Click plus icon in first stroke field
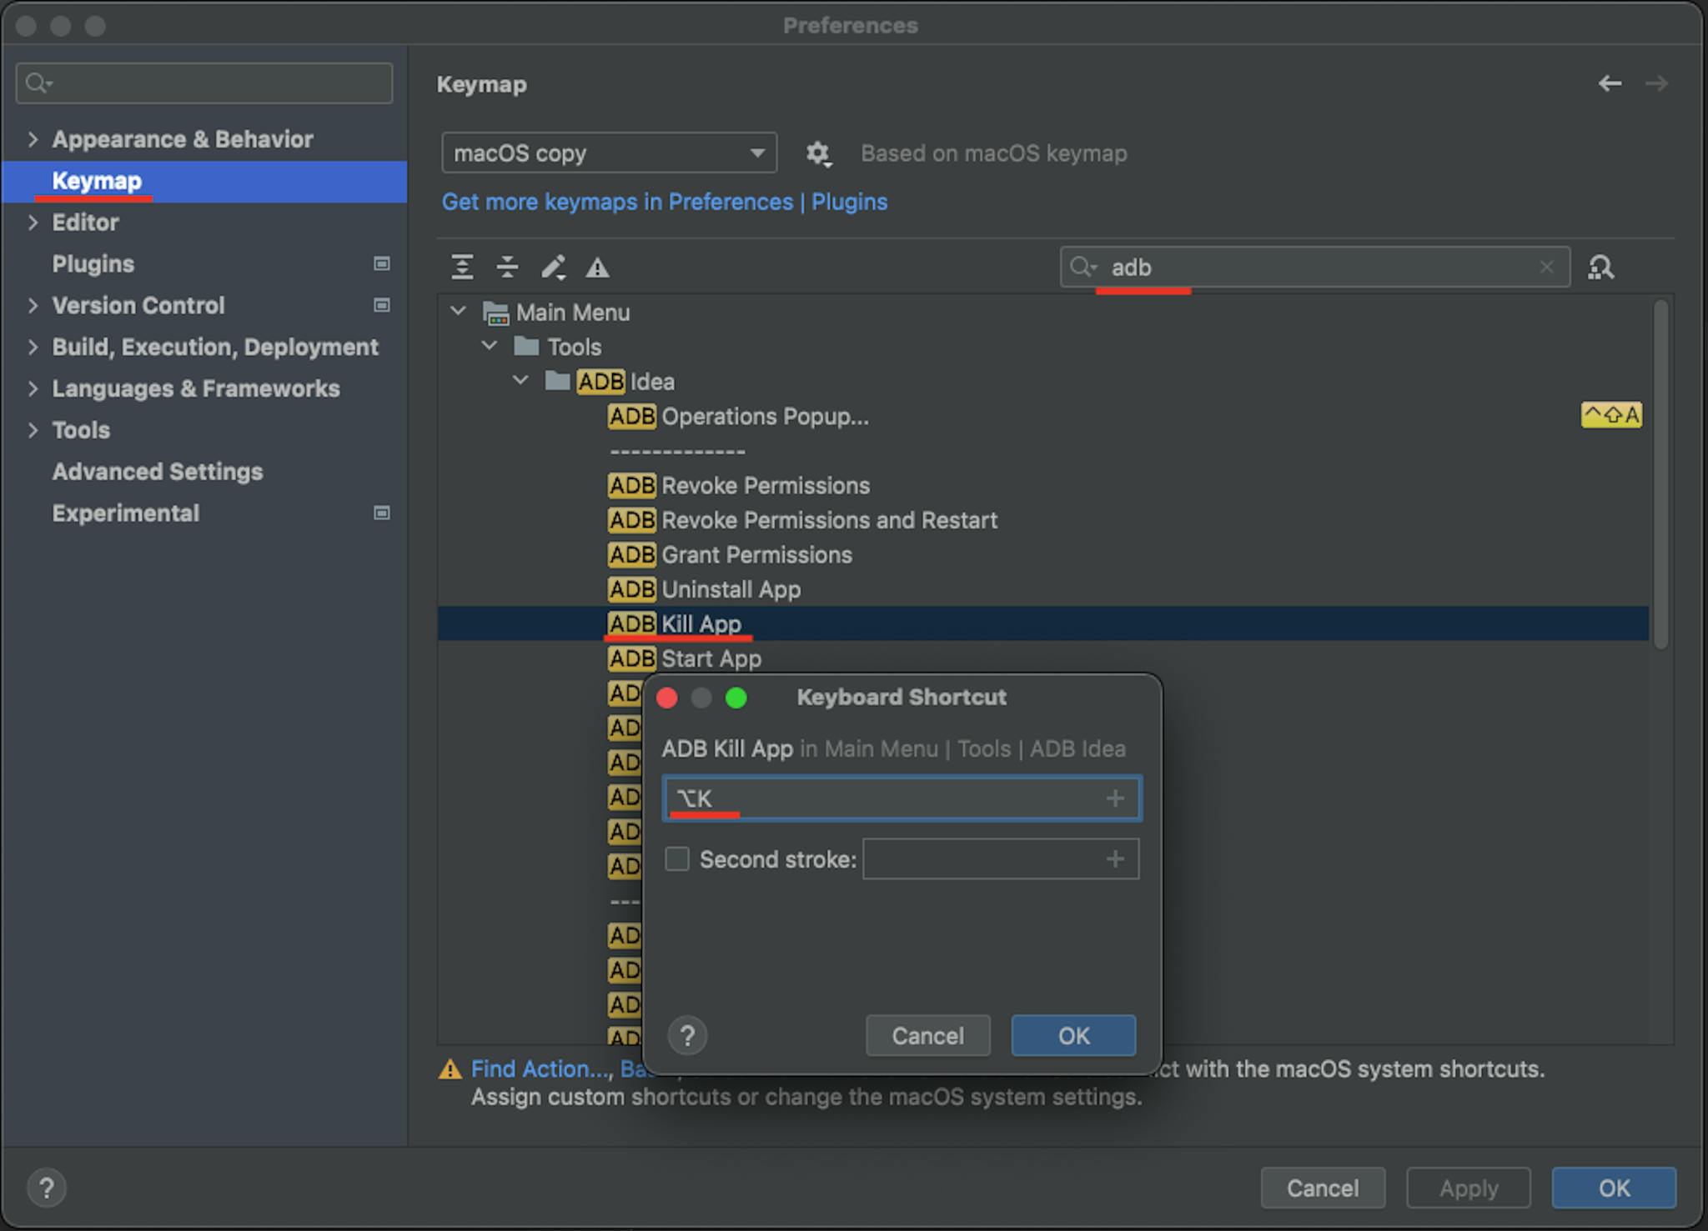The width and height of the screenshot is (1708, 1231). [1115, 798]
